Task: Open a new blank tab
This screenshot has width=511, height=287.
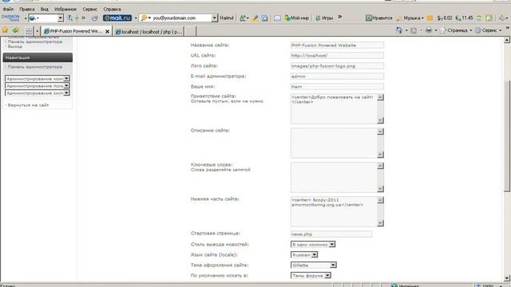Action: pyautogui.click(x=190, y=32)
